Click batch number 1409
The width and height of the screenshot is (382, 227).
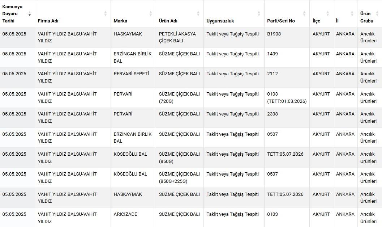[x=272, y=54]
